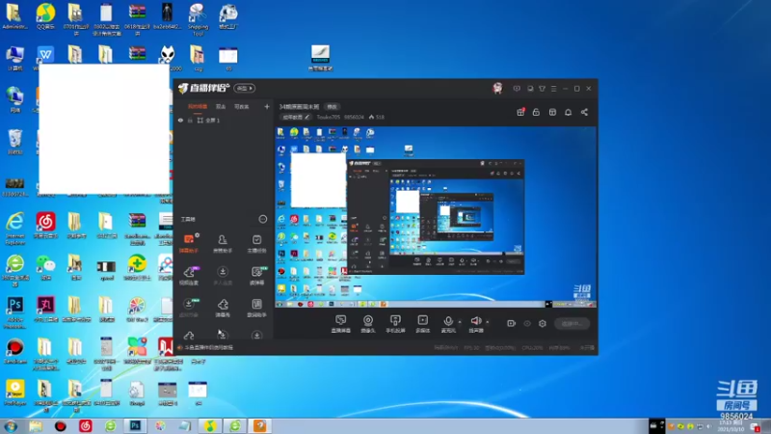Open the Bandicam red circle desktop icon
This screenshot has width=771, height=434.
(x=14, y=351)
